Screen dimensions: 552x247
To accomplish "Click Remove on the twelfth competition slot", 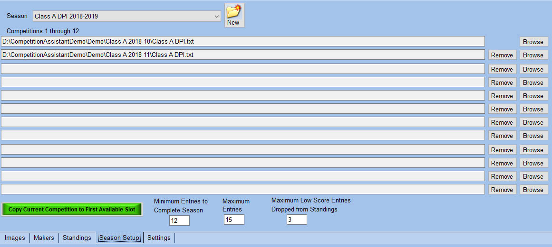I will [x=502, y=190].
